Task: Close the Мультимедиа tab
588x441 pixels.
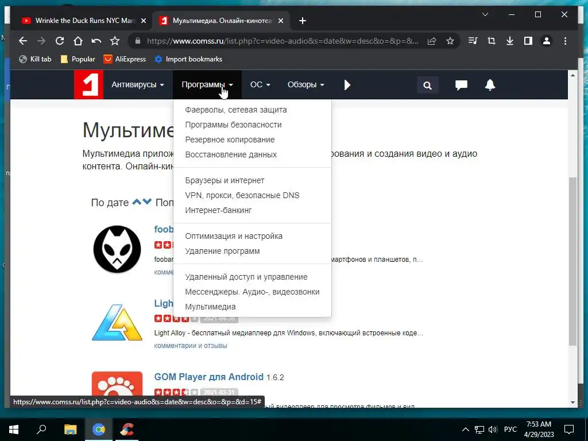Action: click(x=280, y=21)
